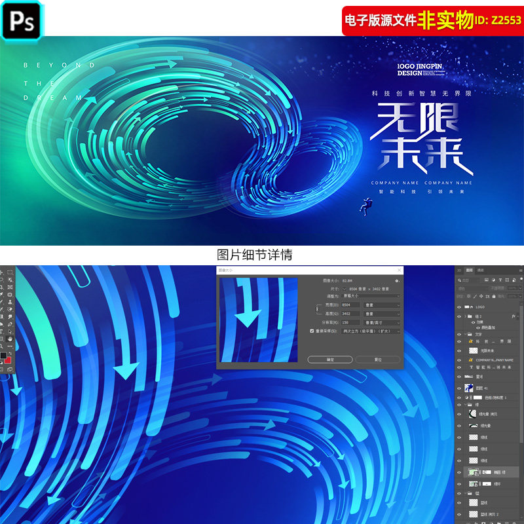Collapse the 文字 group
Image resolution: width=524 pixels, height=524 pixels.
click(465, 334)
